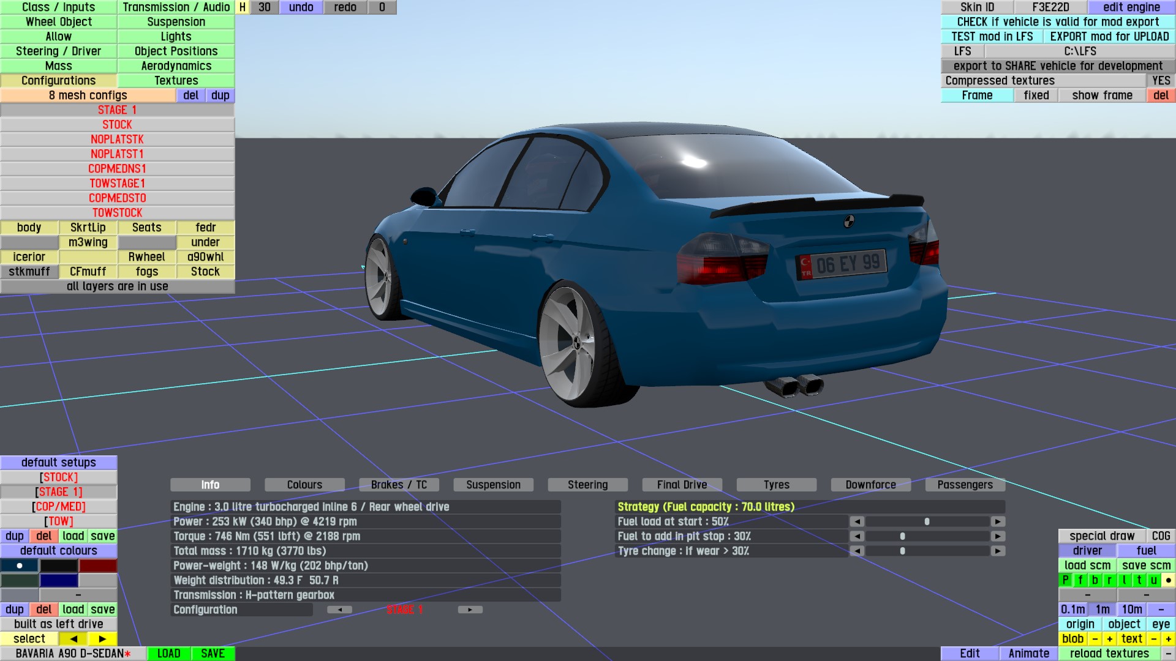The width and height of the screenshot is (1176, 661).
Task: Switch to the Tyres tab
Action: (x=776, y=485)
